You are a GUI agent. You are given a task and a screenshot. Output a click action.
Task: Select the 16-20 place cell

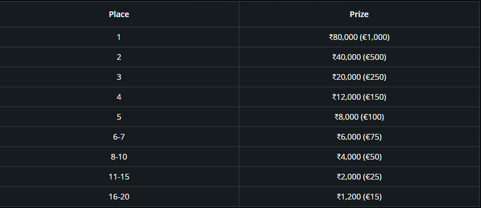[119, 197]
